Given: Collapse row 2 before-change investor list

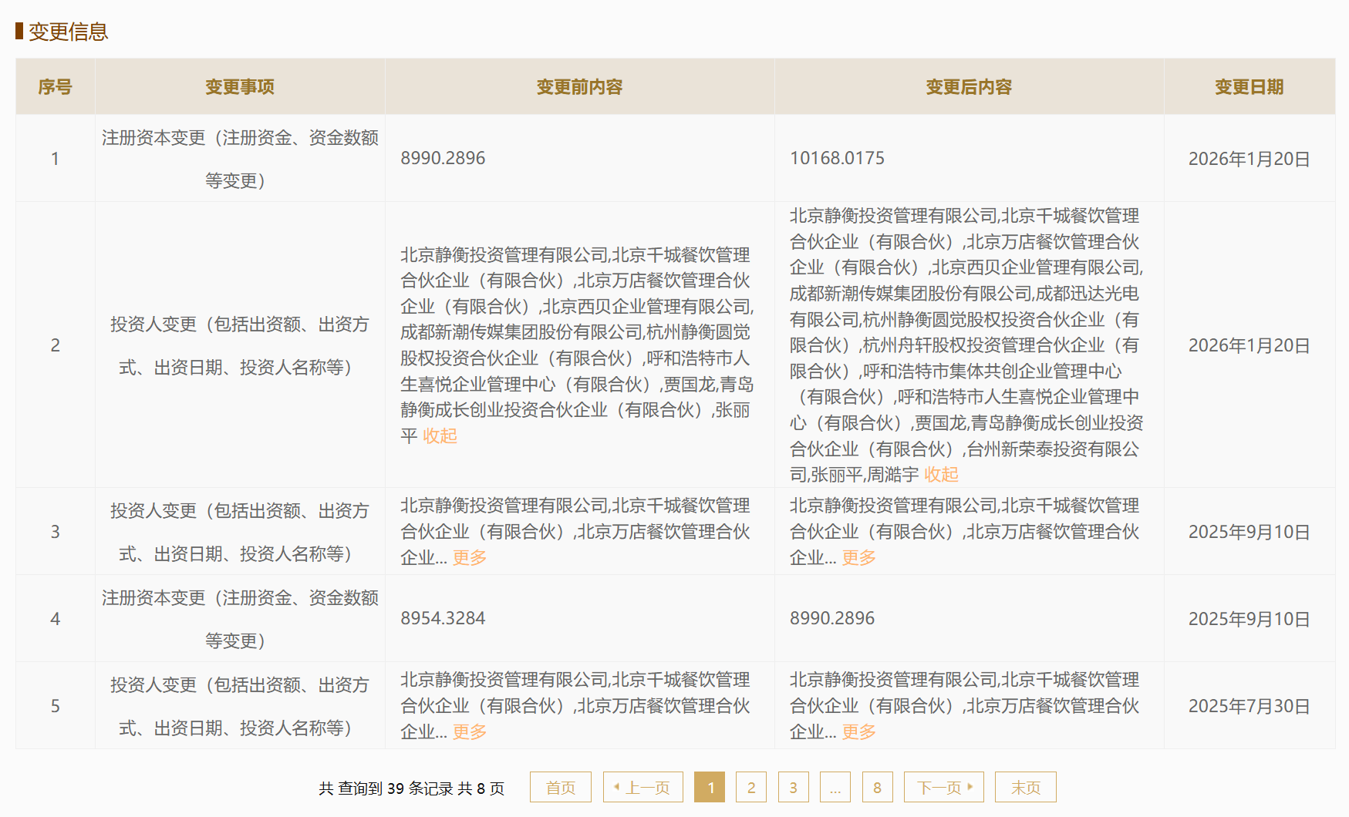Looking at the screenshot, I should coord(440,436).
